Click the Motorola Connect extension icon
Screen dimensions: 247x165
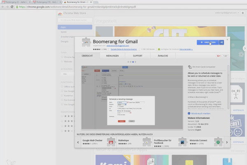tap(218, 142)
